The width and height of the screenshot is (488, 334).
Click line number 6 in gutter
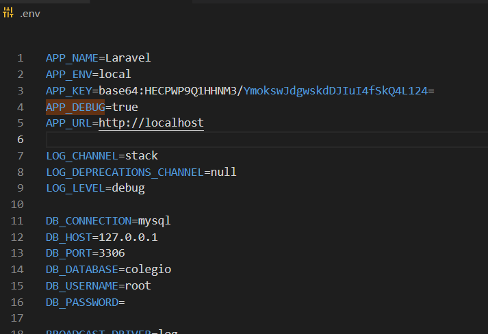click(x=21, y=140)
